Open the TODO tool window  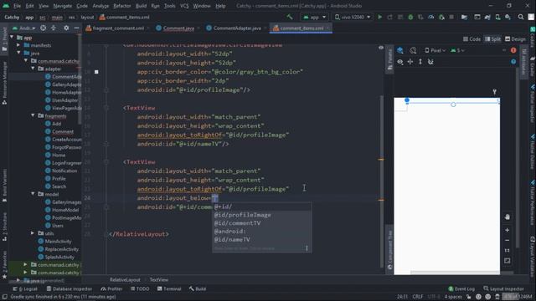(x=140, y=288)
